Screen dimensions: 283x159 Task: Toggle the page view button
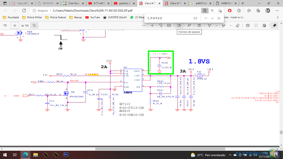179,25
